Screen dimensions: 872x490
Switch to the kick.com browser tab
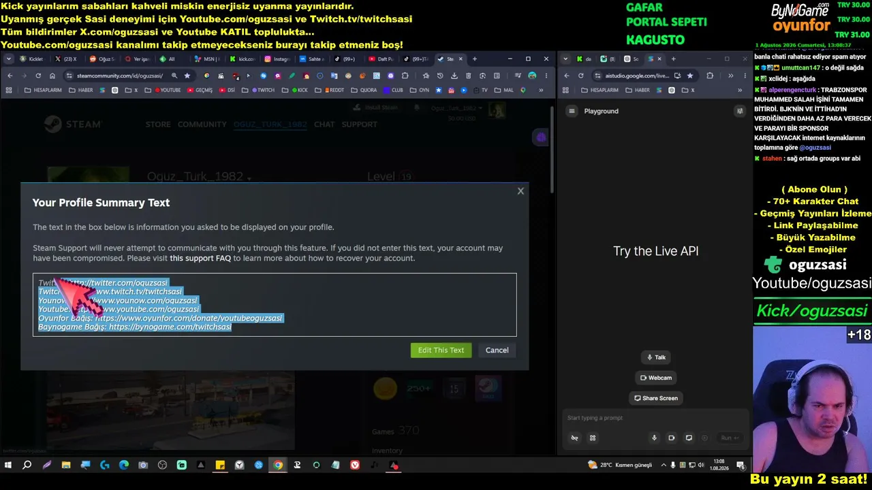click(x=243, y=59)
